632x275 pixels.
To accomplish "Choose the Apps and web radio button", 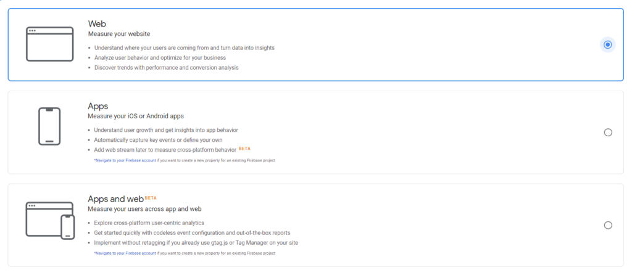I will tap(608, 225).
